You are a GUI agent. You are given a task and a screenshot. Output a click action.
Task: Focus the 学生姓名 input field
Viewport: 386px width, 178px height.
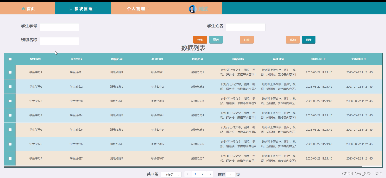coord(245,27)
